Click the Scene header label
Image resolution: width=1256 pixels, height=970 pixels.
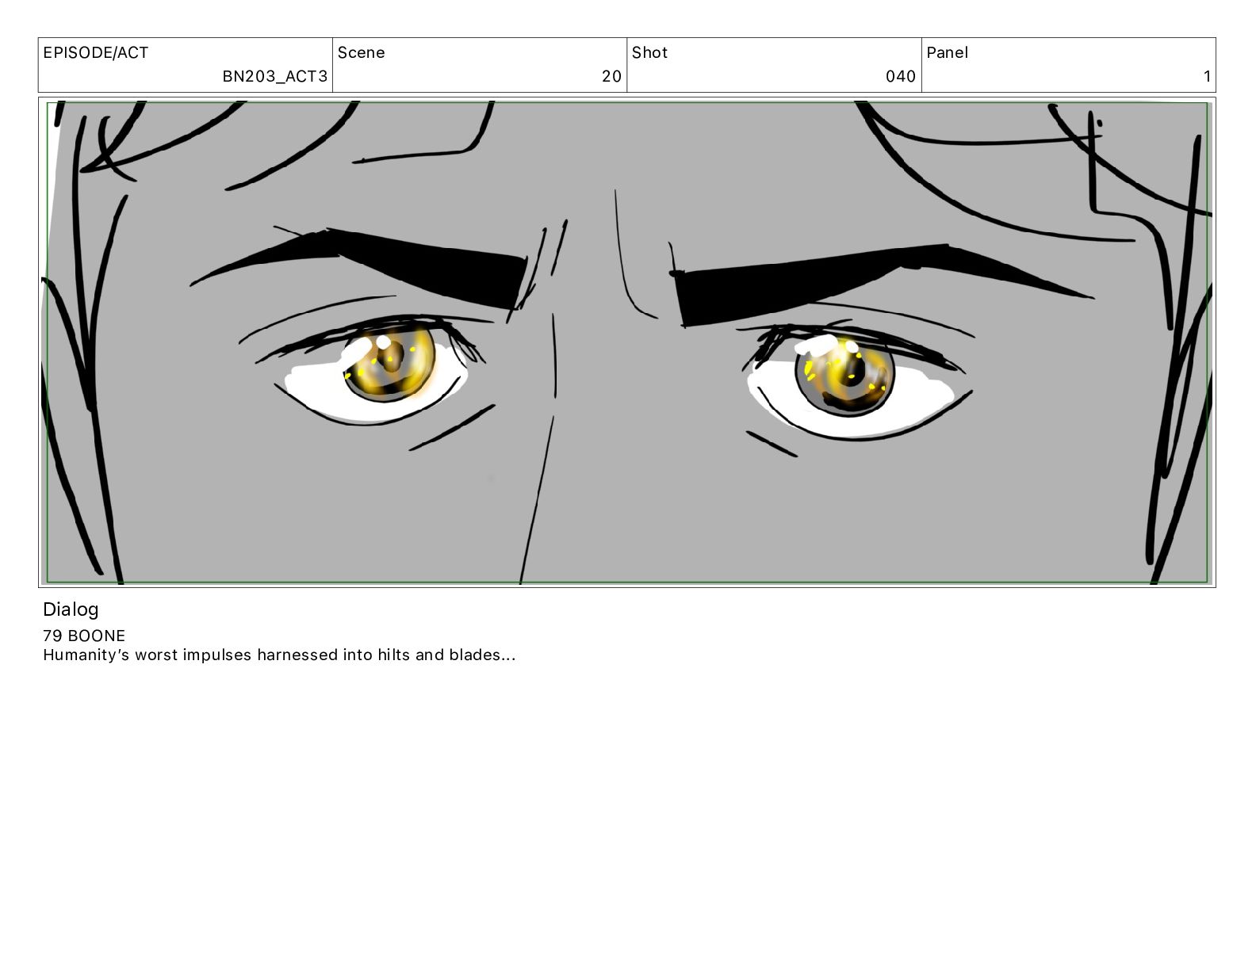[361, 52]
